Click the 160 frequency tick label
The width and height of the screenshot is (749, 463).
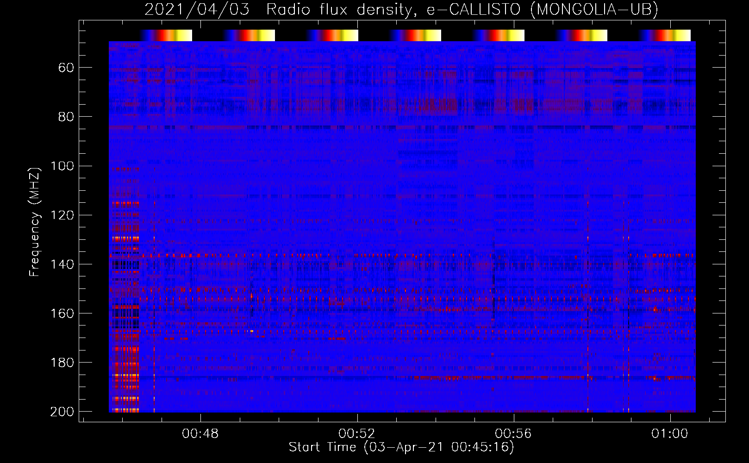(62, 313)
